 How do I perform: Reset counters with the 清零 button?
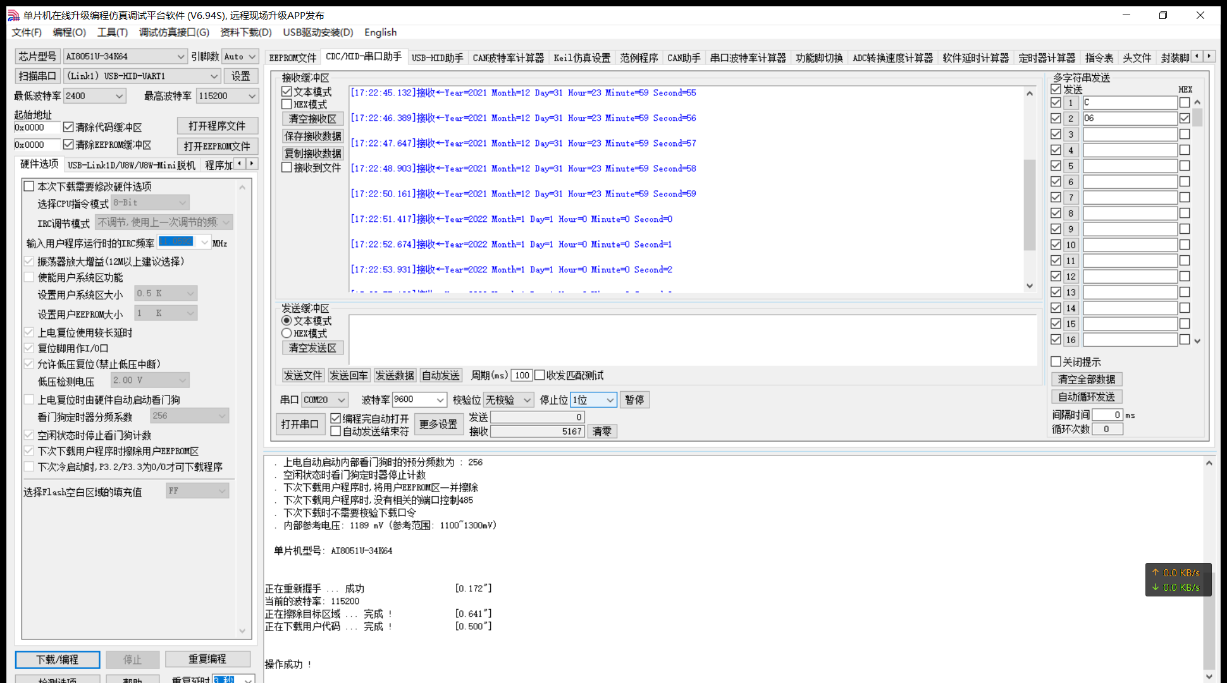coord(602,431)
